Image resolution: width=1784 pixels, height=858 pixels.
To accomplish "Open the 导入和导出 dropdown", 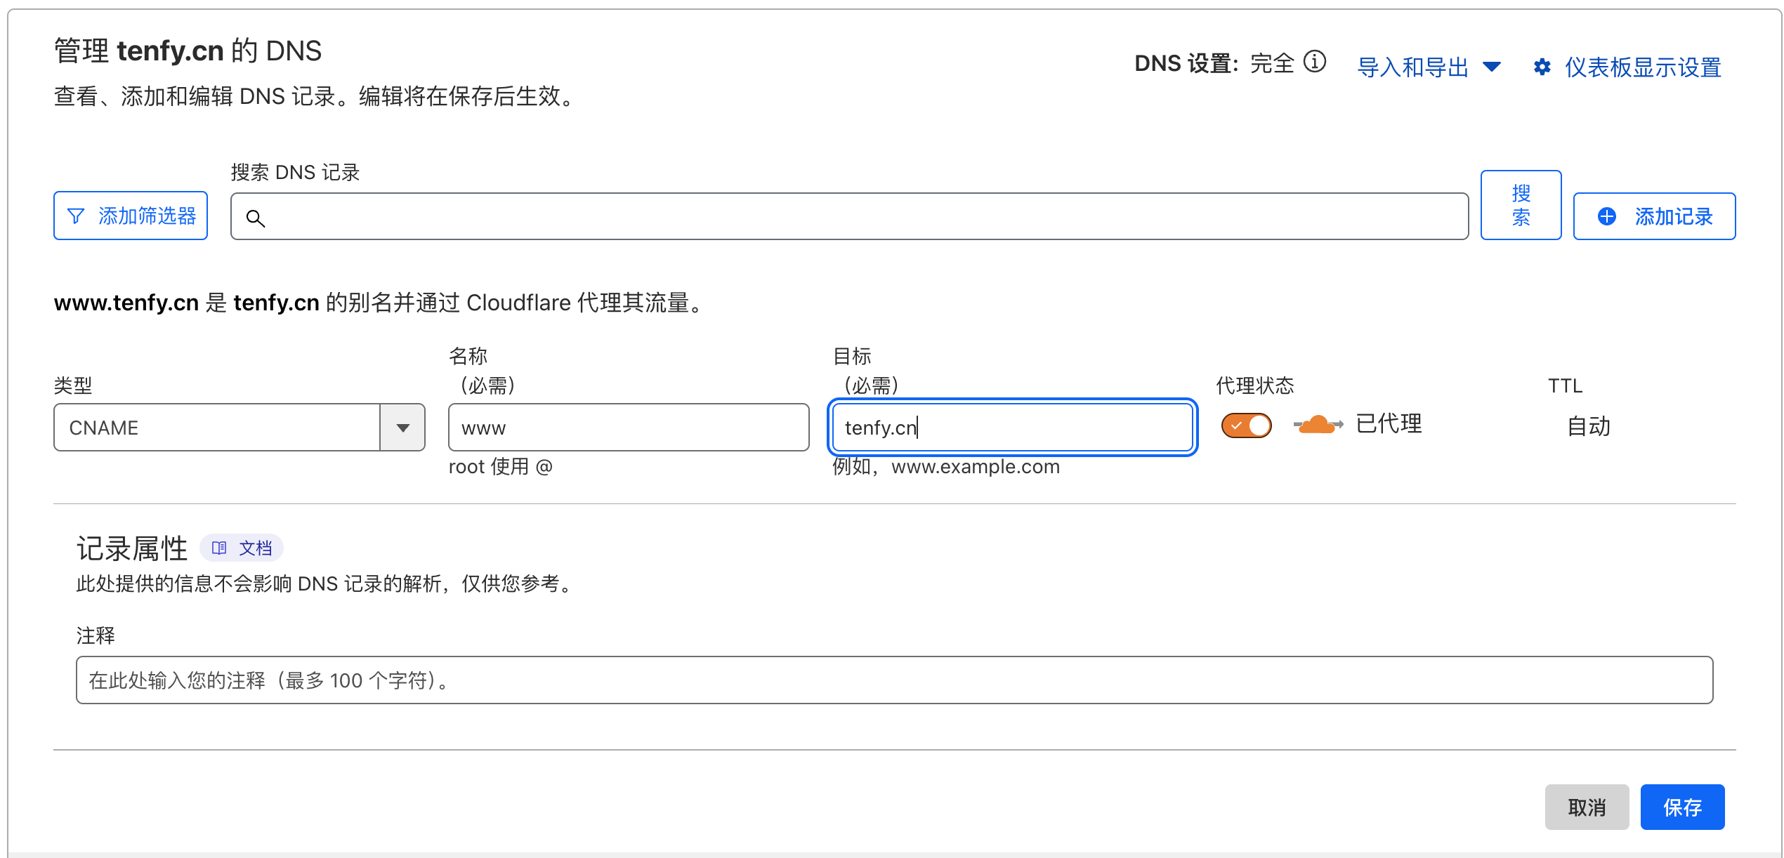I will (x=1429, y=67).
